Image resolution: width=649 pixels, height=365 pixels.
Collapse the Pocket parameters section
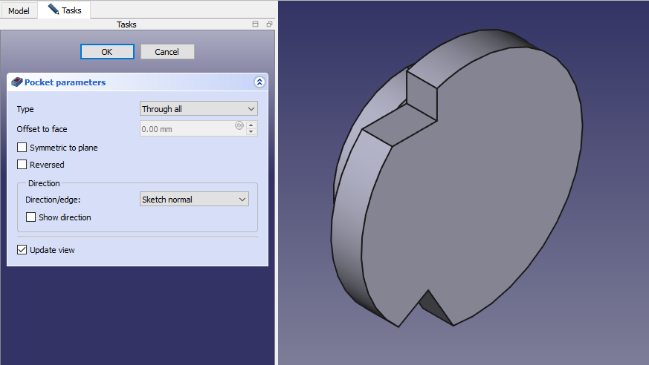click(x=259, y=82)
